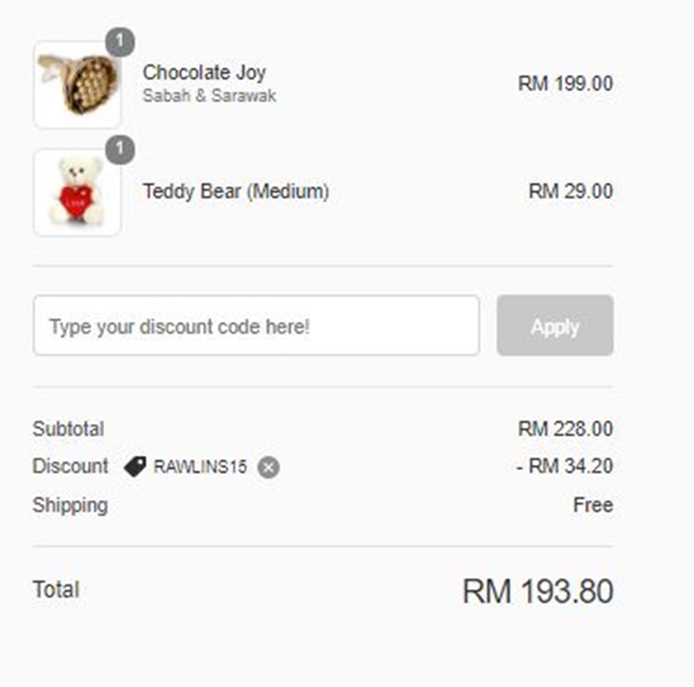Click the Sabah & Sarawak variant text
Screen dimensions: 694x687
[209, 96]
